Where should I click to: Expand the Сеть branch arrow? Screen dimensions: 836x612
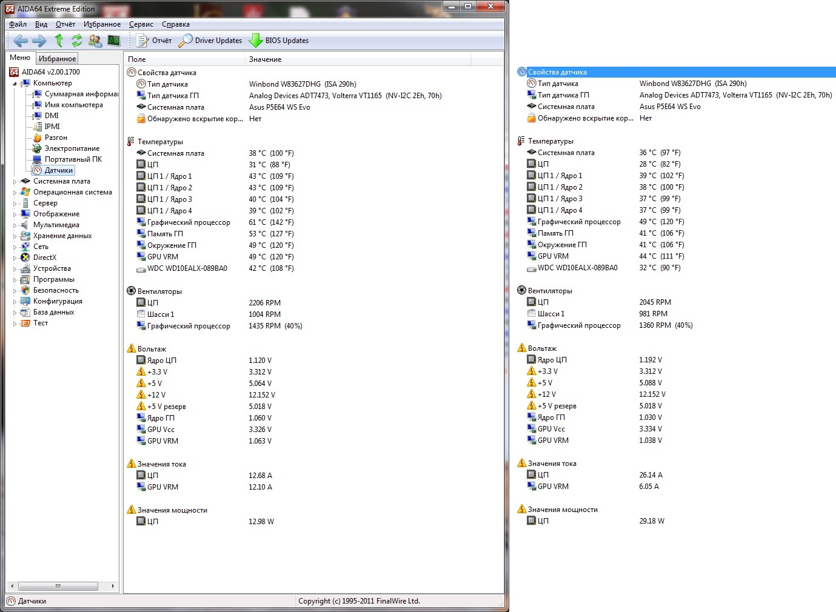click(x=15, y=247)
